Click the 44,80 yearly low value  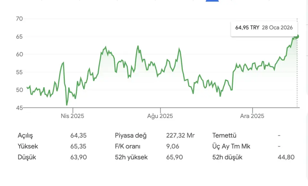point(286,157)
